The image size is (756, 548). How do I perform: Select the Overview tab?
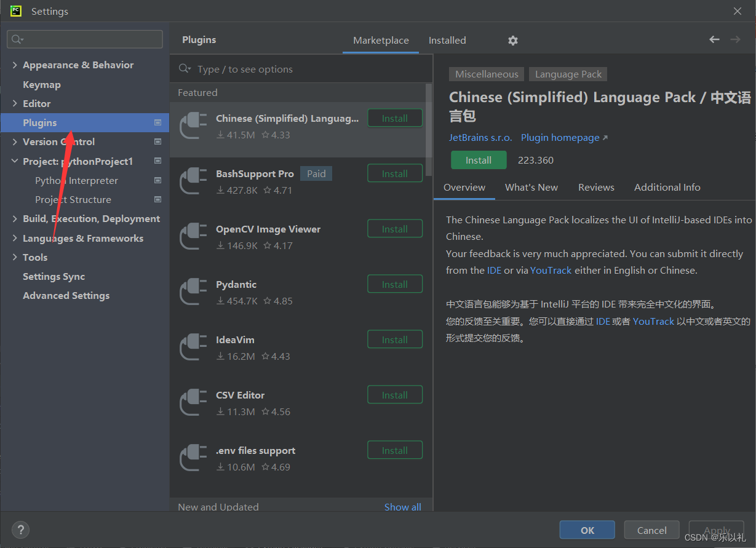[464, 188]
